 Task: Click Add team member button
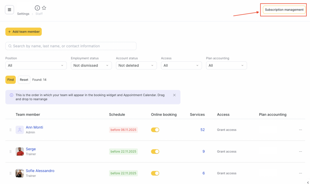coord(24,32)
